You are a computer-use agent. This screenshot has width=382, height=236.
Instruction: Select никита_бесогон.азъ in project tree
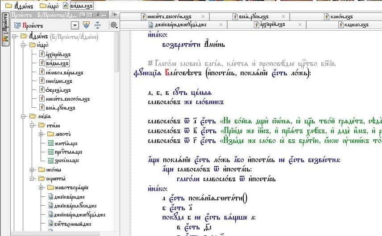click(67, 99)
